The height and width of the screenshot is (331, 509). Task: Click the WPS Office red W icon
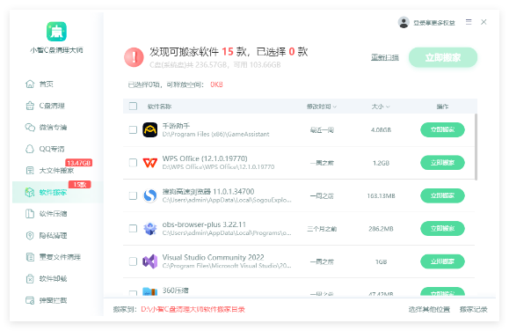tap(150, 163)
